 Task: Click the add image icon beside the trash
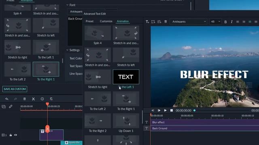159,22
